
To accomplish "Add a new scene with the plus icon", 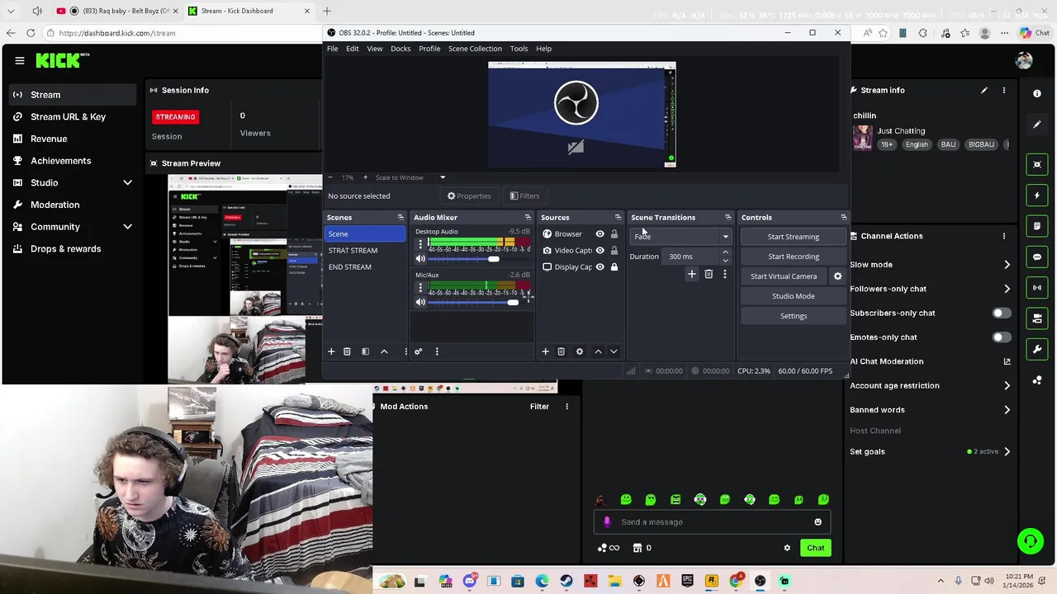I will pyautogui.click(x=331, y=351).
